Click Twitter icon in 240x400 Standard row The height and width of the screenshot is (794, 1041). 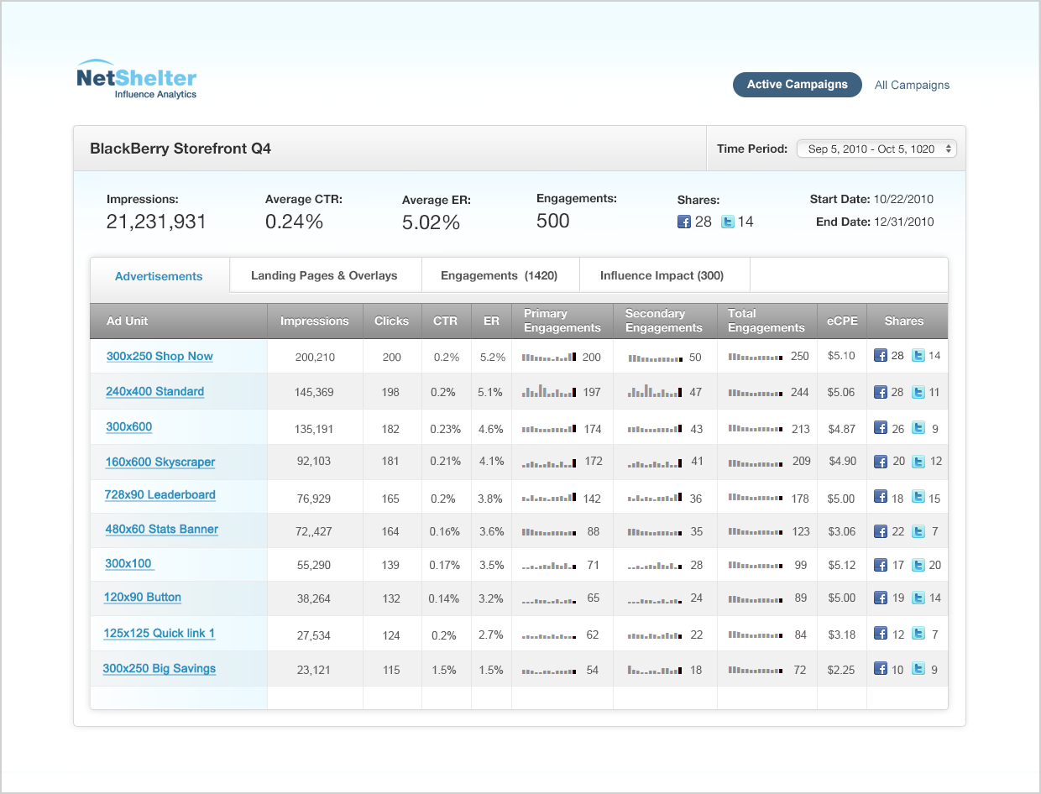coord(918,392)
